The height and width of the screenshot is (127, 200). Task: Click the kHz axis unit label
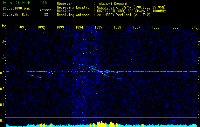tap(3, 26)
